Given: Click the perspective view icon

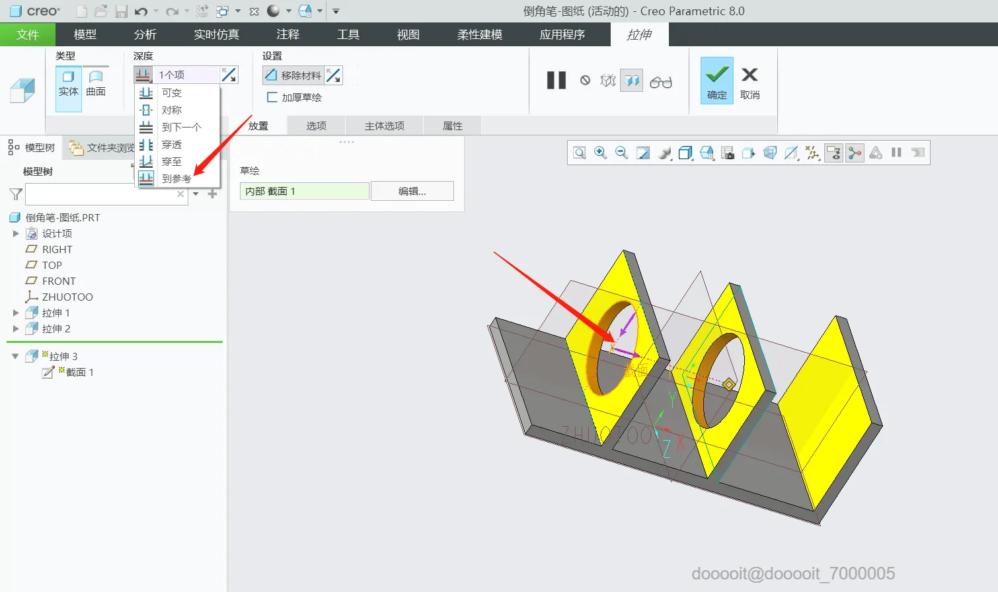Looking at the screenshot, I should coord(770,153).
